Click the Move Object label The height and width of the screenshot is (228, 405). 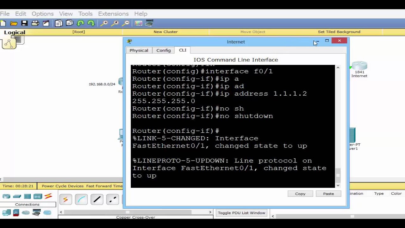tap(253, 32)
